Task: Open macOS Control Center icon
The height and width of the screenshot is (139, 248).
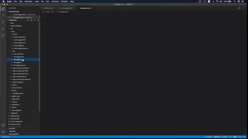Action: coord(243,2)
